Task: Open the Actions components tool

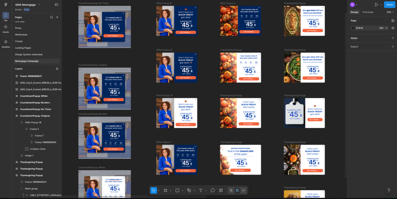Action: pyautogui.click(x=221, y=190)
